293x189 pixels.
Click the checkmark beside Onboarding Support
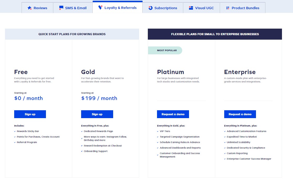coord(82,151)
